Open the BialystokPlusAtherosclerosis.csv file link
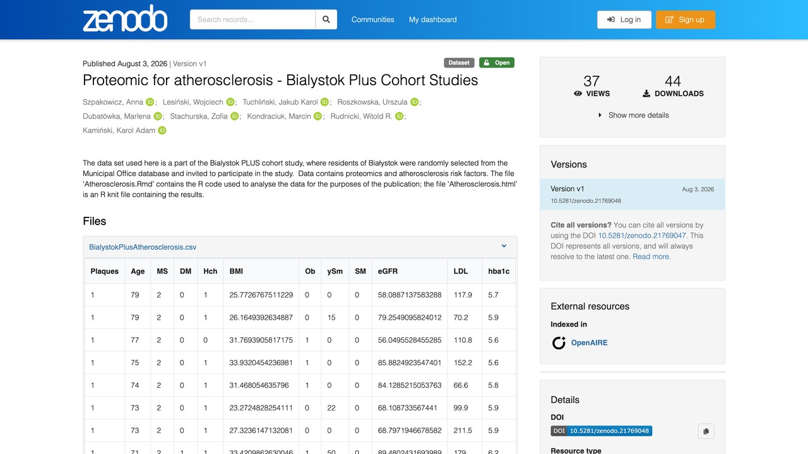808x454 pixels. pyautogui.click(x=143, y=247)
